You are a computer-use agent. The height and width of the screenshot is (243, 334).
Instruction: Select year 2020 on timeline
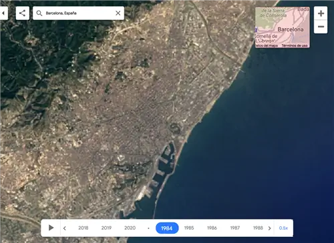(x=130, y=228)
